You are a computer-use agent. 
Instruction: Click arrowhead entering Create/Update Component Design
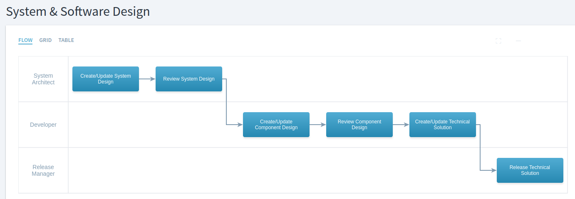pyautogui.click(x=240, y=125)
